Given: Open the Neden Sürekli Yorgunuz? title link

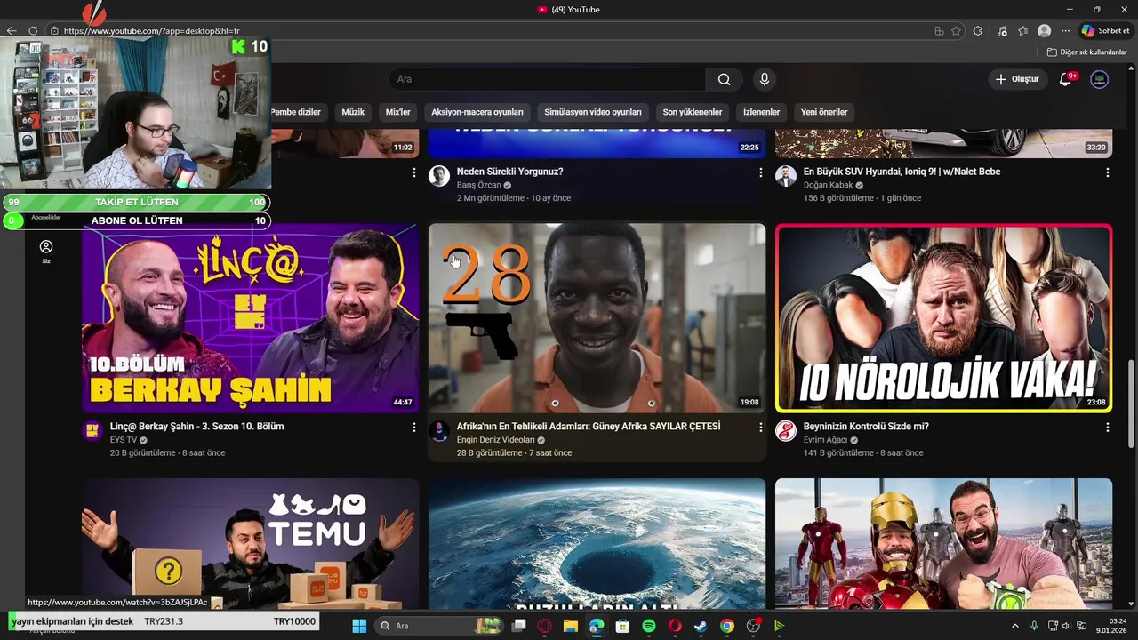Looking at the screenshot, I should point(509,172).
